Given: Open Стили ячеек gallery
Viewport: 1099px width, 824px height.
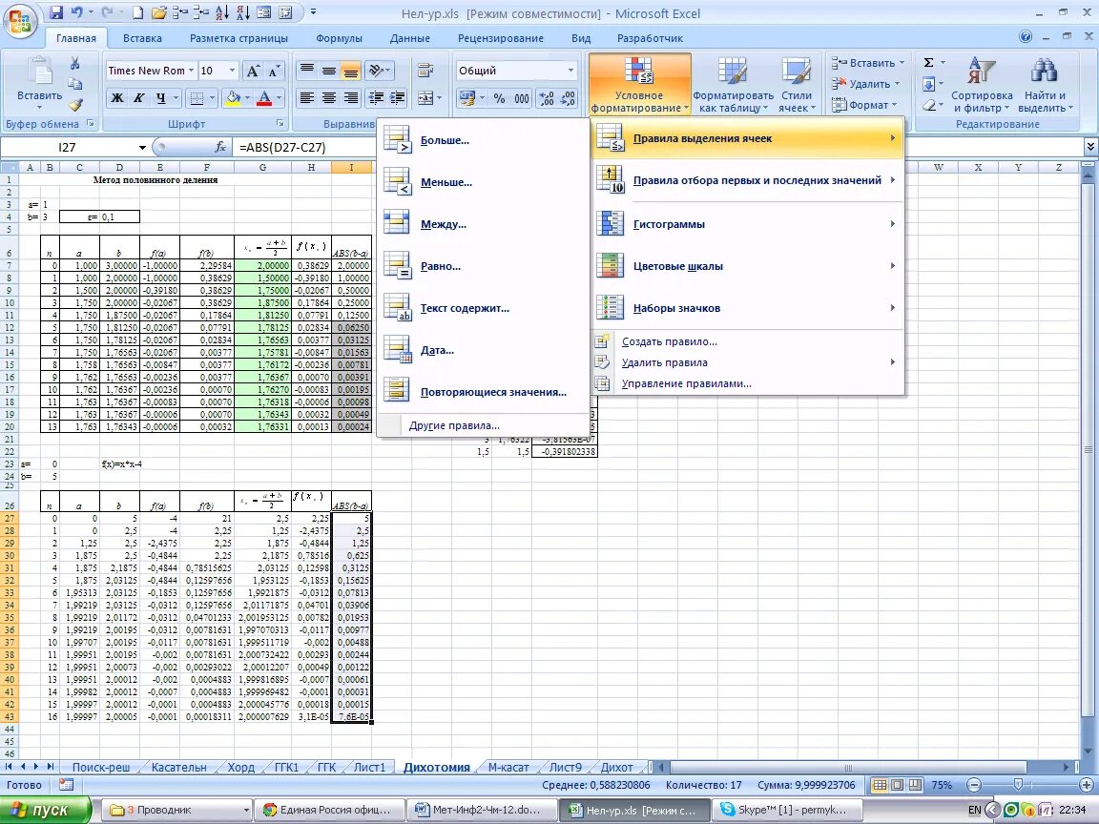Looking at the screenshot, I should 797,84.
